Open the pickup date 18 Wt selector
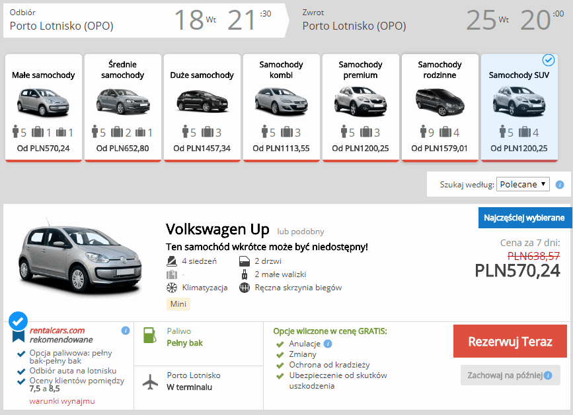The image size is (573, 415). 195,20
